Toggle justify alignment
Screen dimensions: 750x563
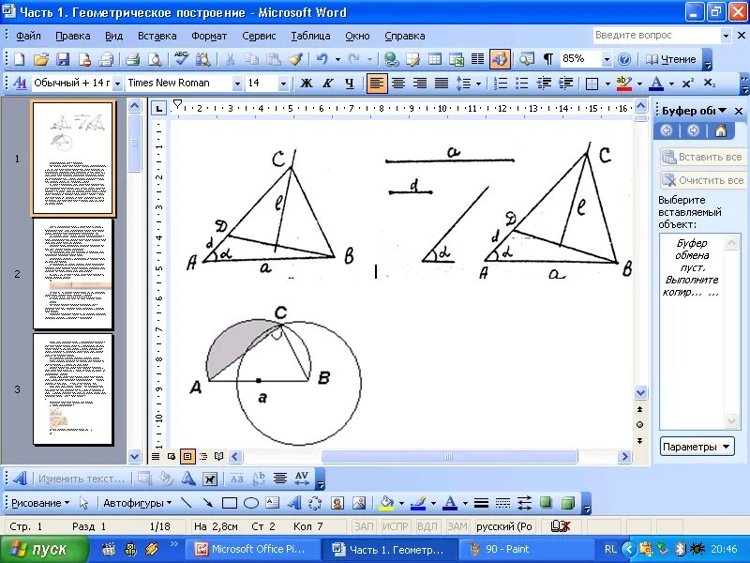coord(442,84)
